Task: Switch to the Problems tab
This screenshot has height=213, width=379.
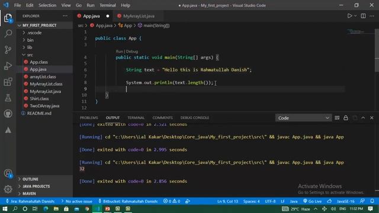Action: pos(89,118)
